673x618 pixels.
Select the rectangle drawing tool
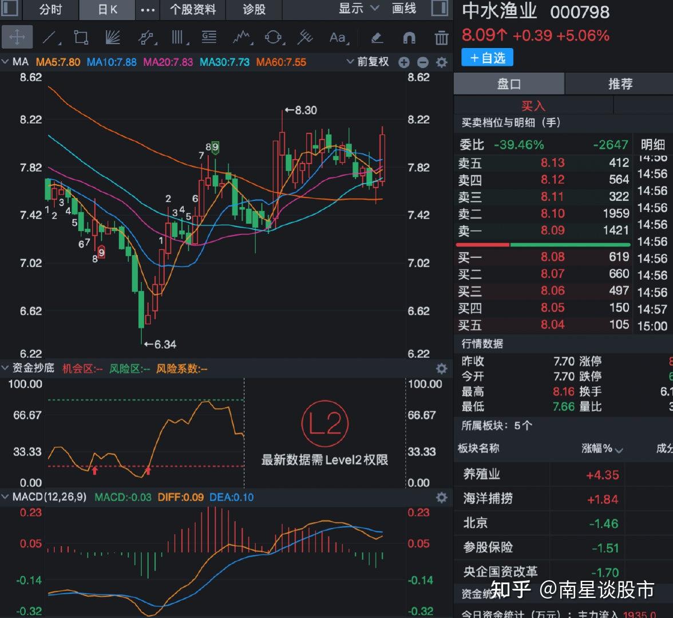(81, 37)
